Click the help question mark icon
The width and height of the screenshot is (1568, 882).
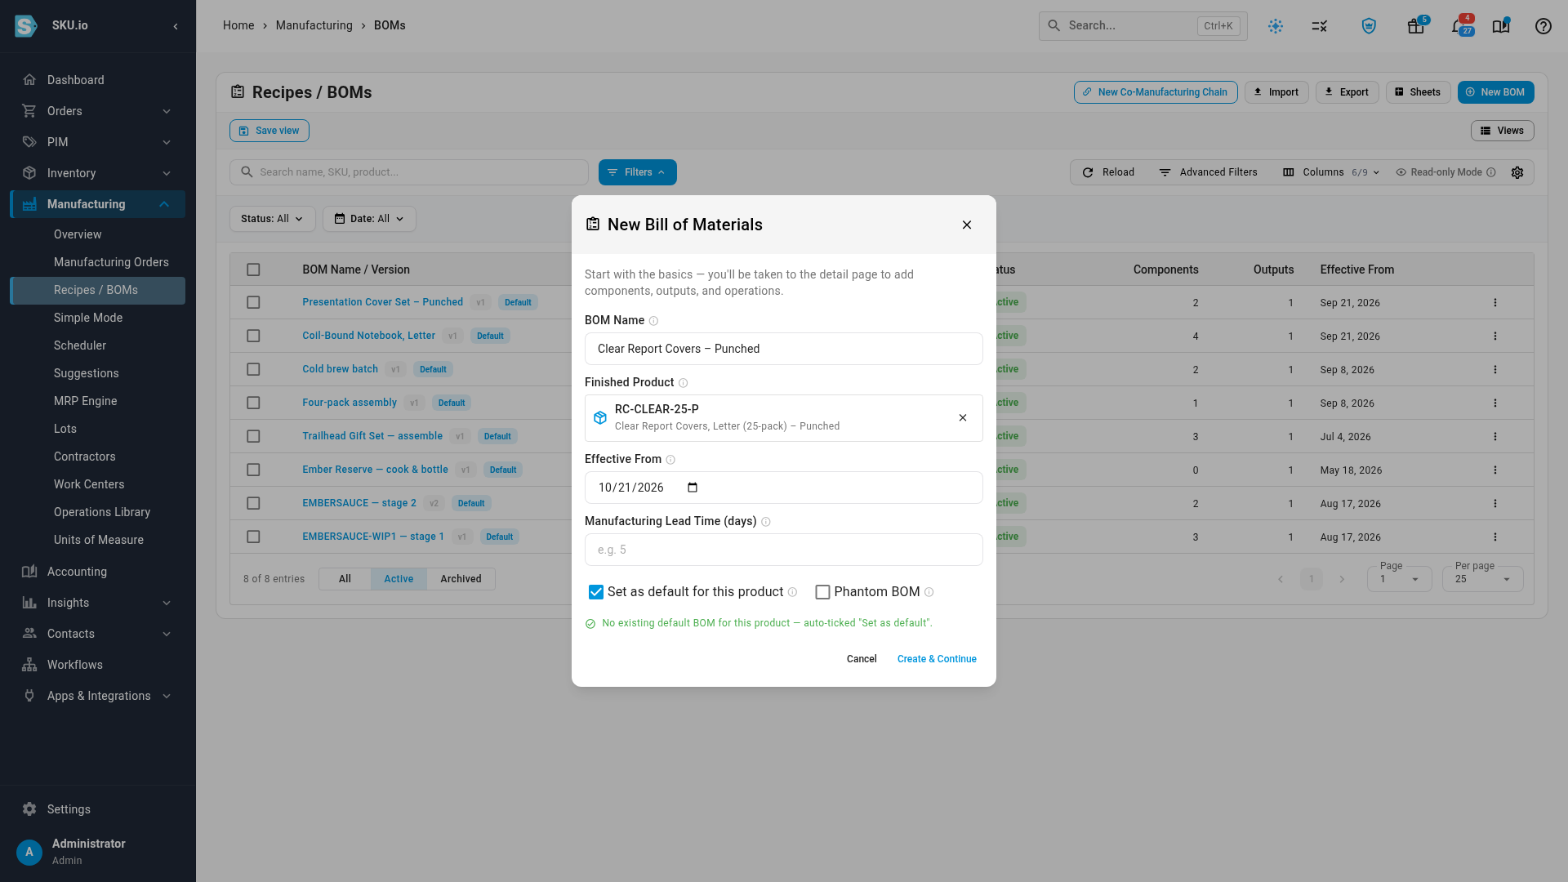(1543, 26)
